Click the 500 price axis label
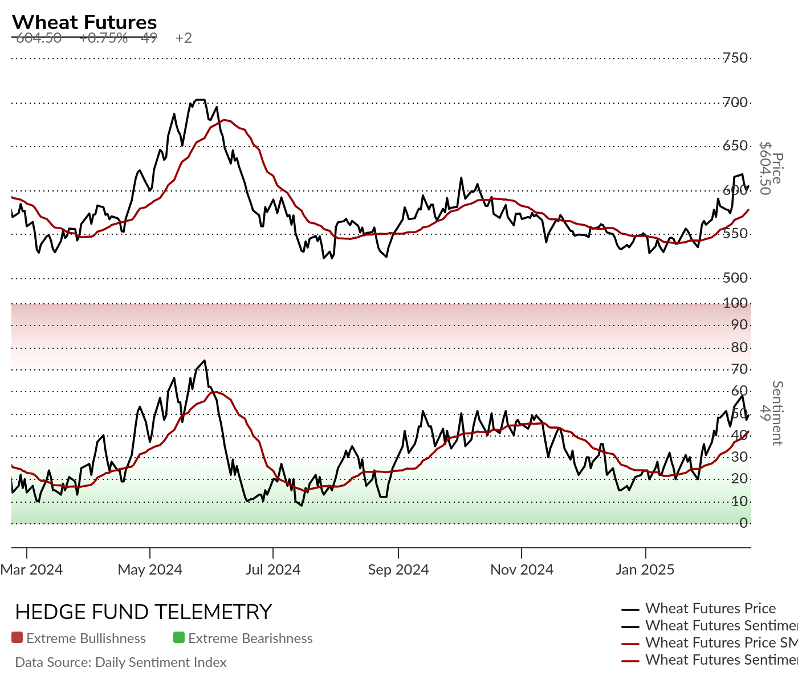 735,278
